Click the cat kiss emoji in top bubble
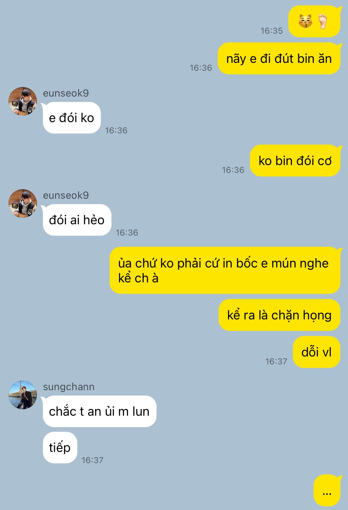Viewport: 348px width, 510px height. coord(305,21)
